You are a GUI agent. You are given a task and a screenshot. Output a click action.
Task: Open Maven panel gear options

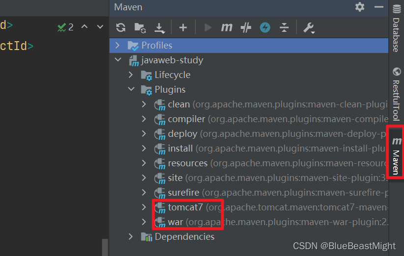coord(360,7)
